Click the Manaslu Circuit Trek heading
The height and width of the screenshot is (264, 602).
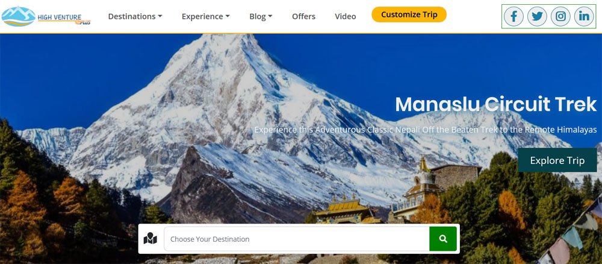click(x=495, y=104)
